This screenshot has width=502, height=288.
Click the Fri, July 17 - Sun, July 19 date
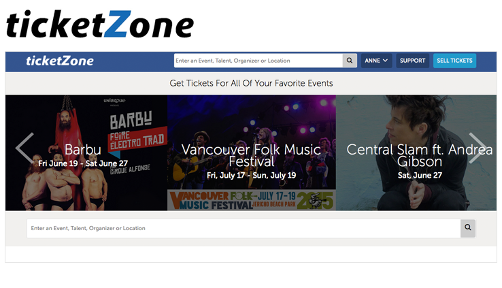coord(251,175)
